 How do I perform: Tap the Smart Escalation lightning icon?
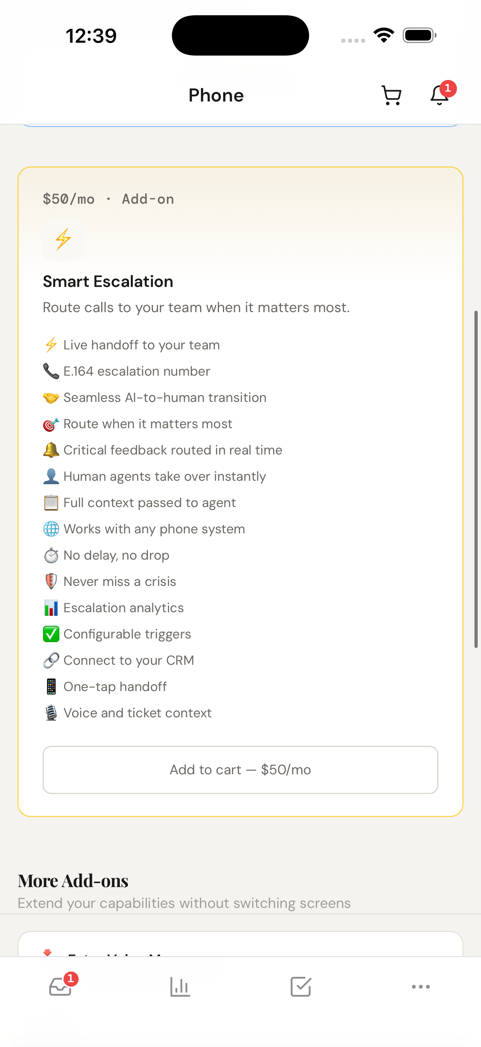pos(63,240)
